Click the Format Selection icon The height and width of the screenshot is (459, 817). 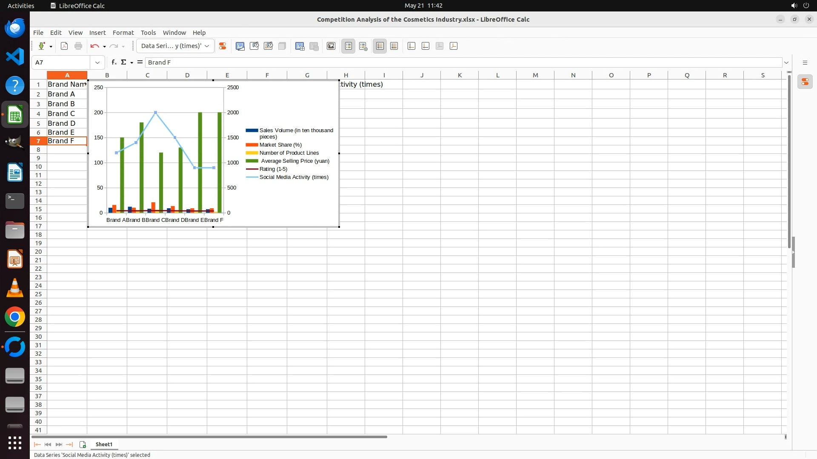[222, 46]
